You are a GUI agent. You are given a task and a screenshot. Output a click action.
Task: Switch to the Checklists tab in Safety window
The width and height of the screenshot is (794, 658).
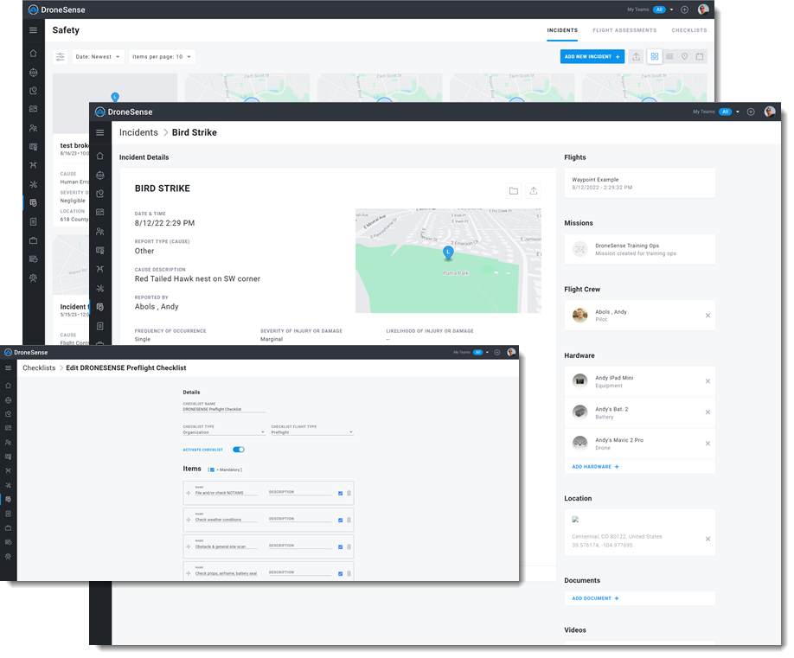coord(689,30)
